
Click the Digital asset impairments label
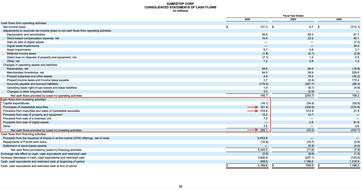(x=23, y=46)
